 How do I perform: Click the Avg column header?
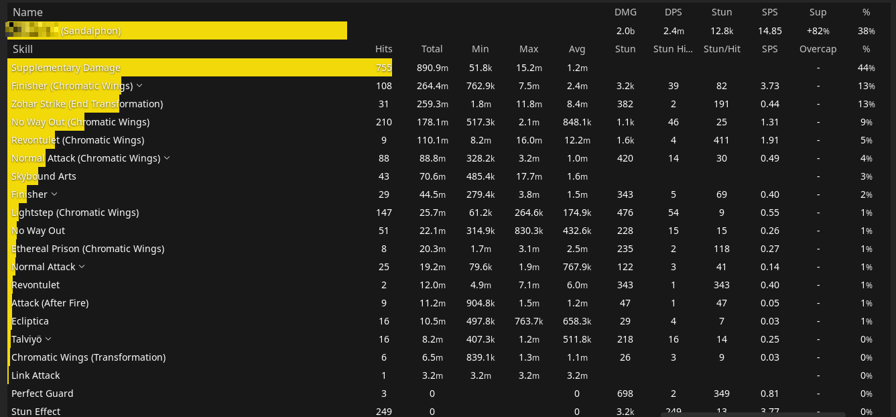click(577, 49)
